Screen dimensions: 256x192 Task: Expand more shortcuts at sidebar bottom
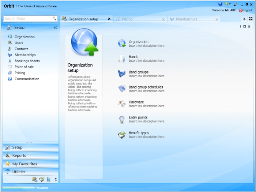pyautogui.click(x=56, y=179)
